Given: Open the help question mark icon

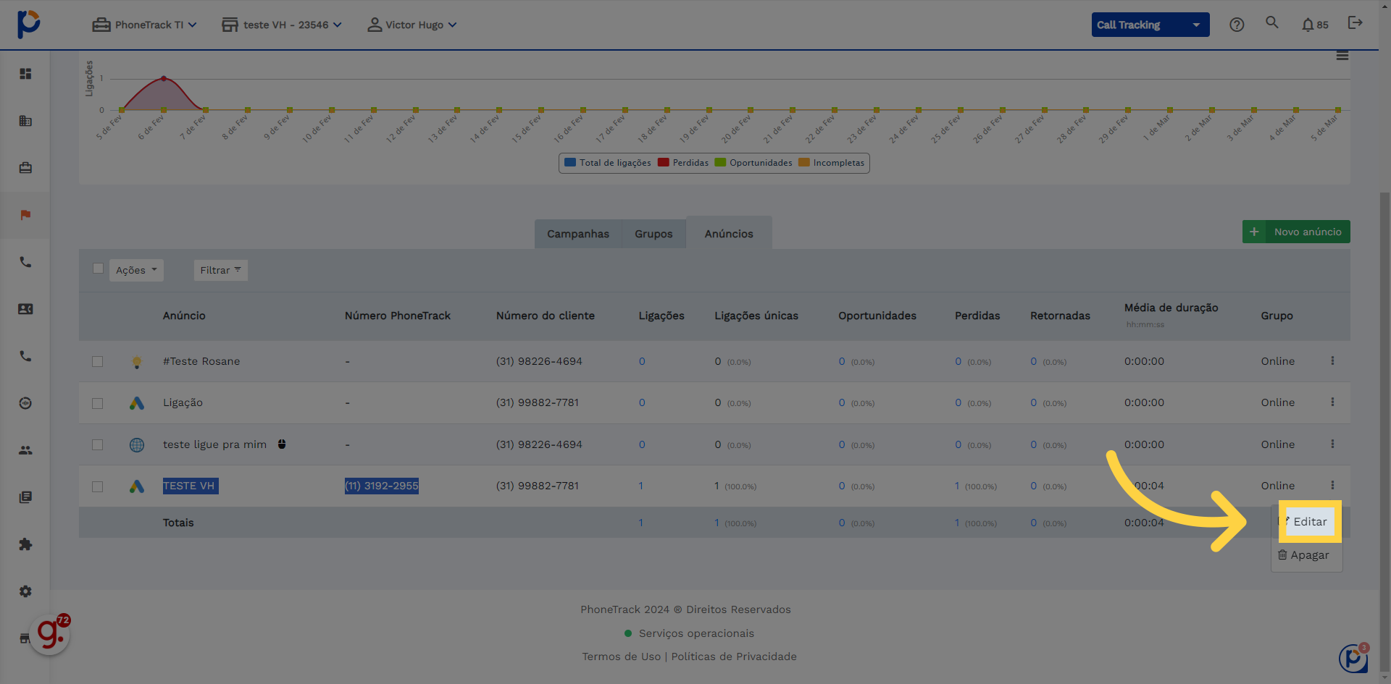Looking at the screenshot, I should pos(1237,25).
